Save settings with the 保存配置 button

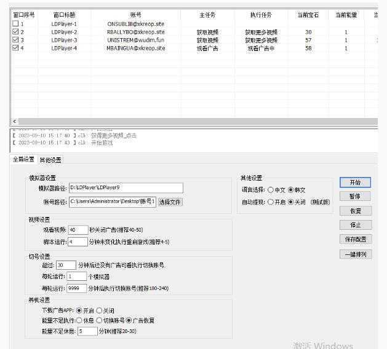point(355,240)
